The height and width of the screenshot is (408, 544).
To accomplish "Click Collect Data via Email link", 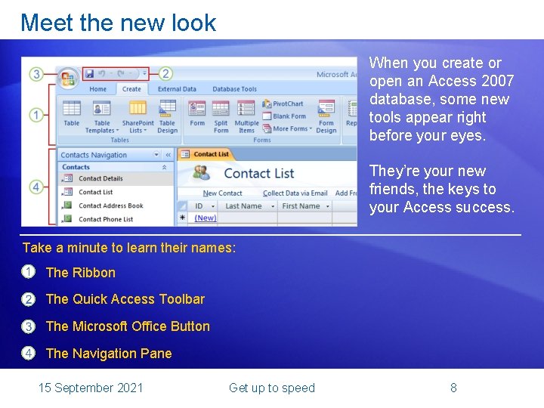I will pyautogui.click(x=295, y=193).
